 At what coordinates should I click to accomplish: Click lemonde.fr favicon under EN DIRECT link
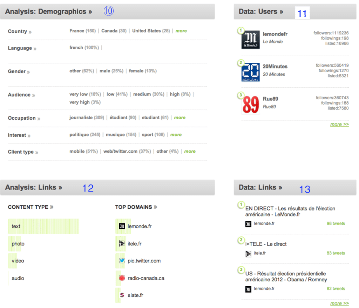click(248, 224)
